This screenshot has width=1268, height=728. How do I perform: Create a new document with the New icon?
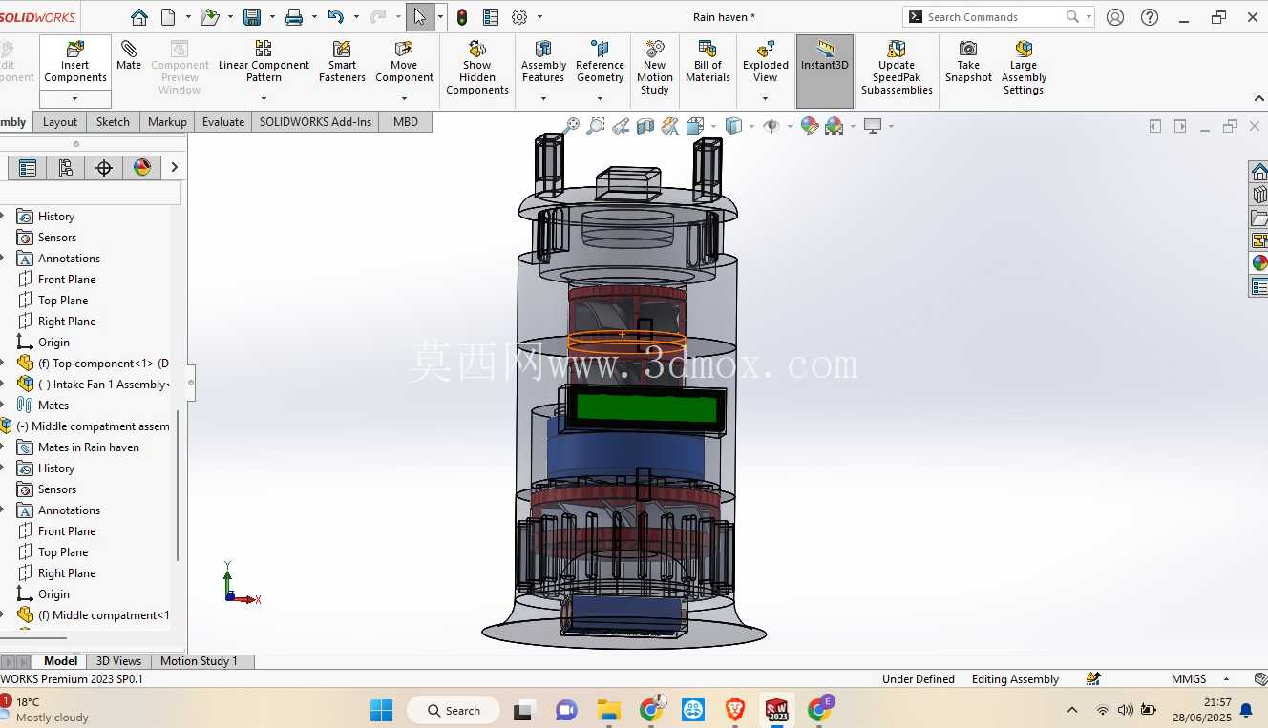pos(168,17)
